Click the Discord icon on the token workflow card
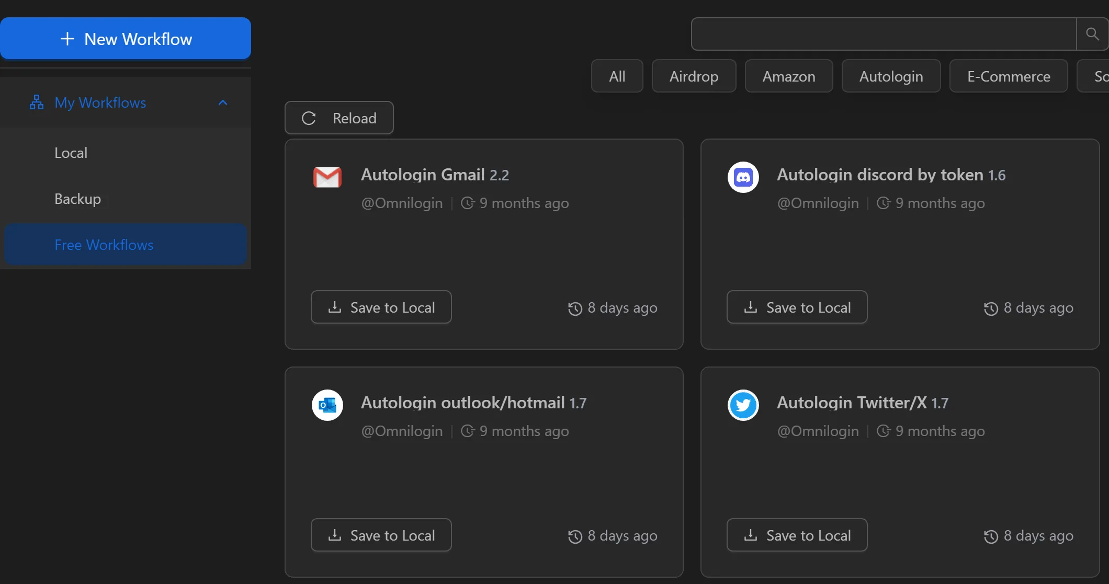This screenshot has height=584, width=1109. click(743, 177)
